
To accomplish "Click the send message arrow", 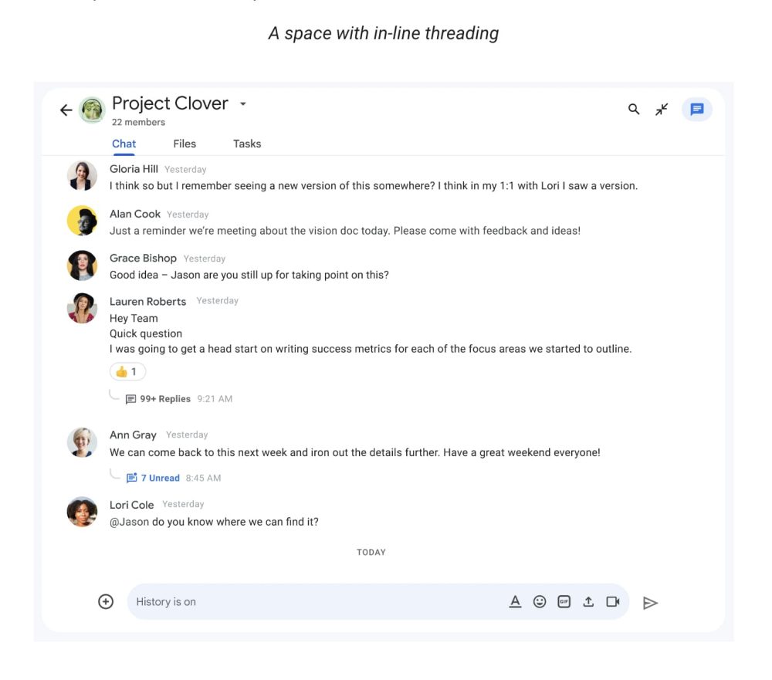I will tap(650, 603).
